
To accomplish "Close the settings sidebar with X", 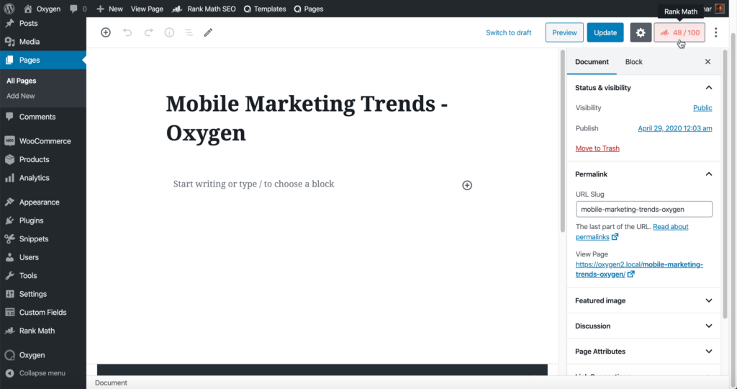I will (x=708, y=62).
